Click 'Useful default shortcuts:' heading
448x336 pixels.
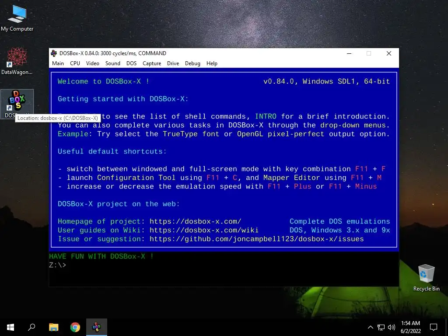pyautogui.click(x=112, y=151)
